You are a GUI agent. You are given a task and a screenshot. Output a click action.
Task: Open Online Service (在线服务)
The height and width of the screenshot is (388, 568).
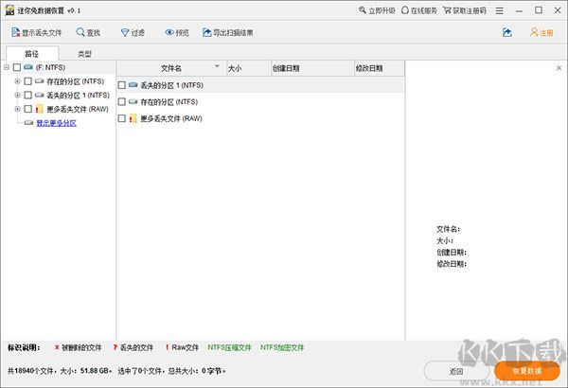coord(419,10)
